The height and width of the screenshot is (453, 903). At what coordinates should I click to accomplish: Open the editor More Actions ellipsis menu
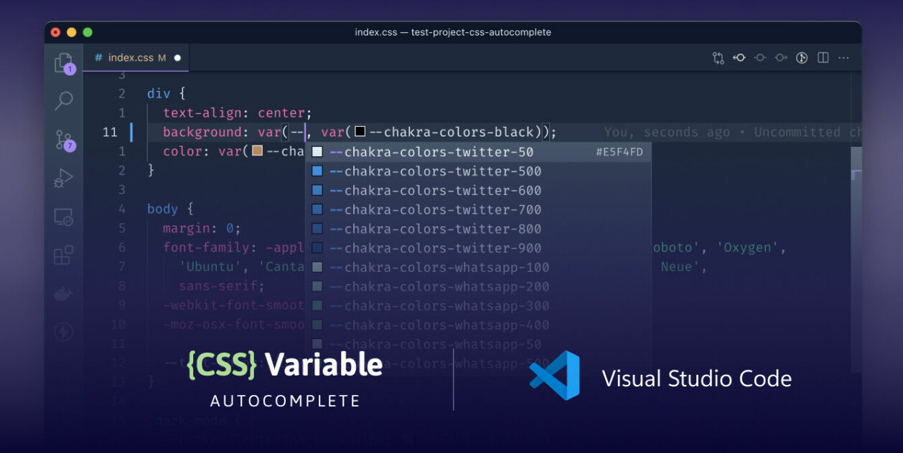(x=844, y=58)
